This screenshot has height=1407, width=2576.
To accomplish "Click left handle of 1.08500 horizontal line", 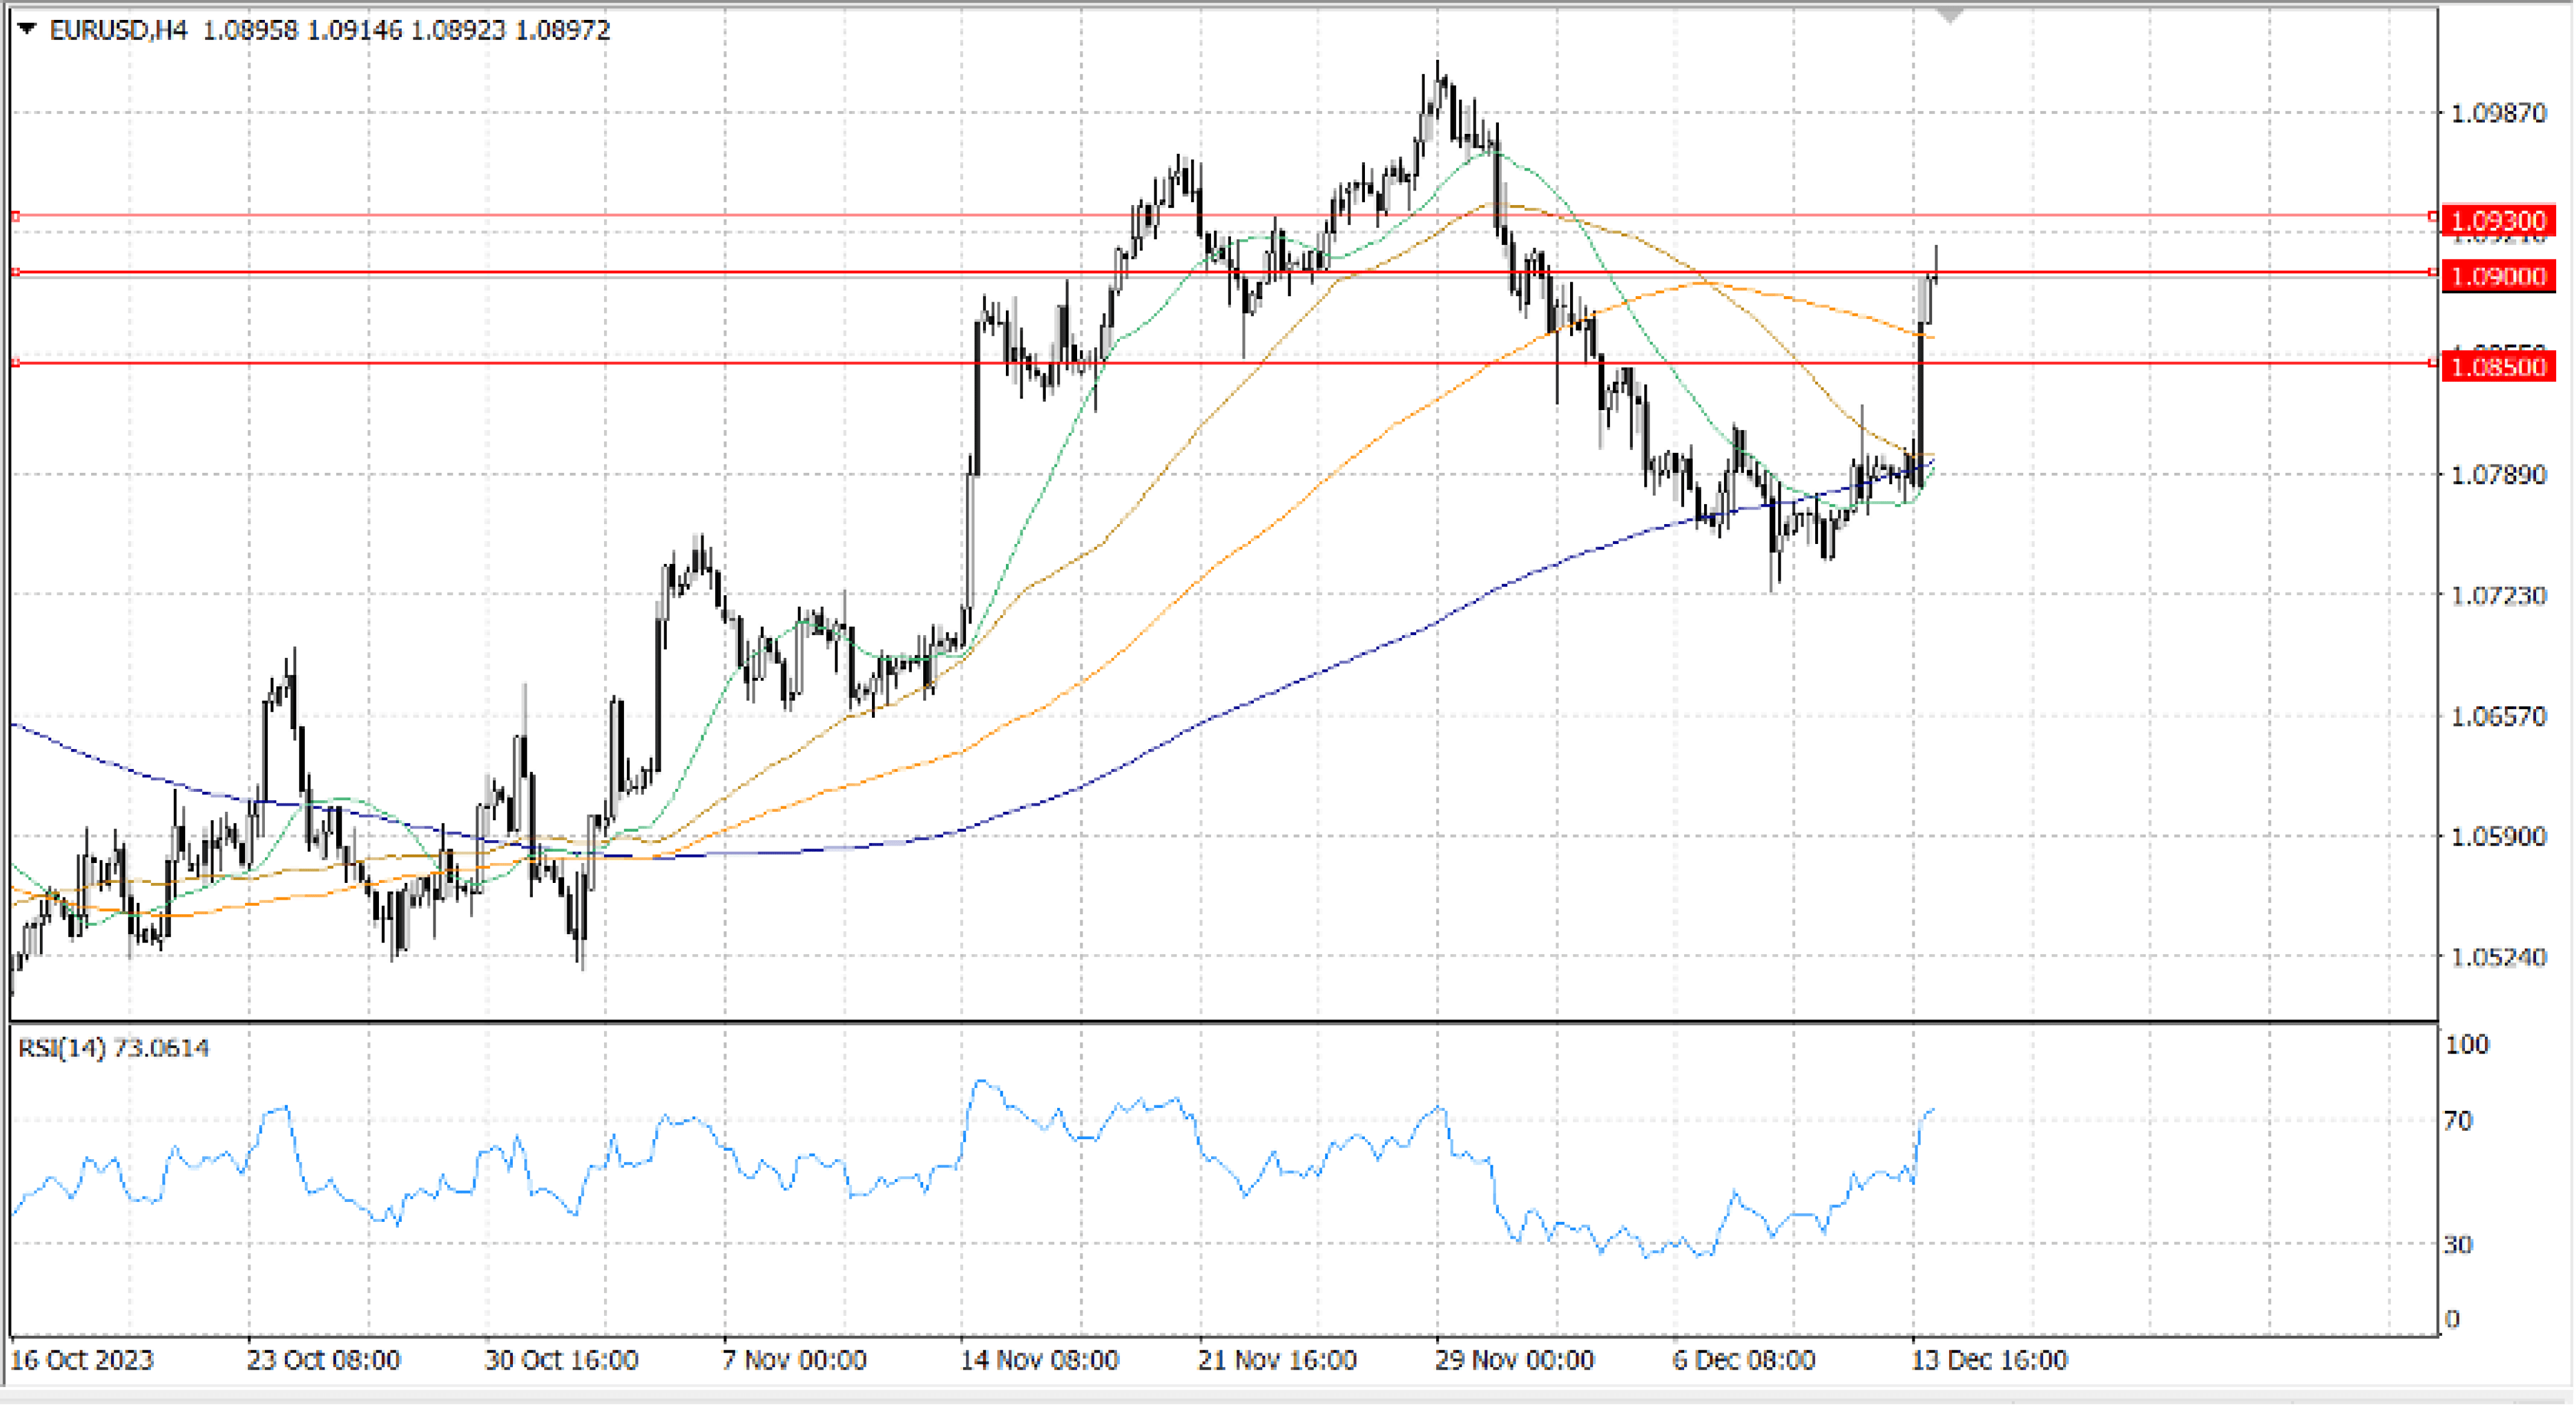I will pos(15,362).
